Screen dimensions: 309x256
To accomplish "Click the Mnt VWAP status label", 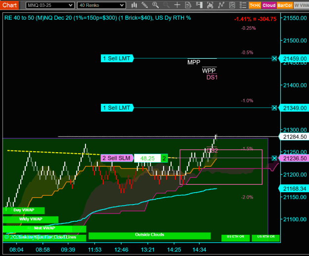I will [x=44, y=228].
